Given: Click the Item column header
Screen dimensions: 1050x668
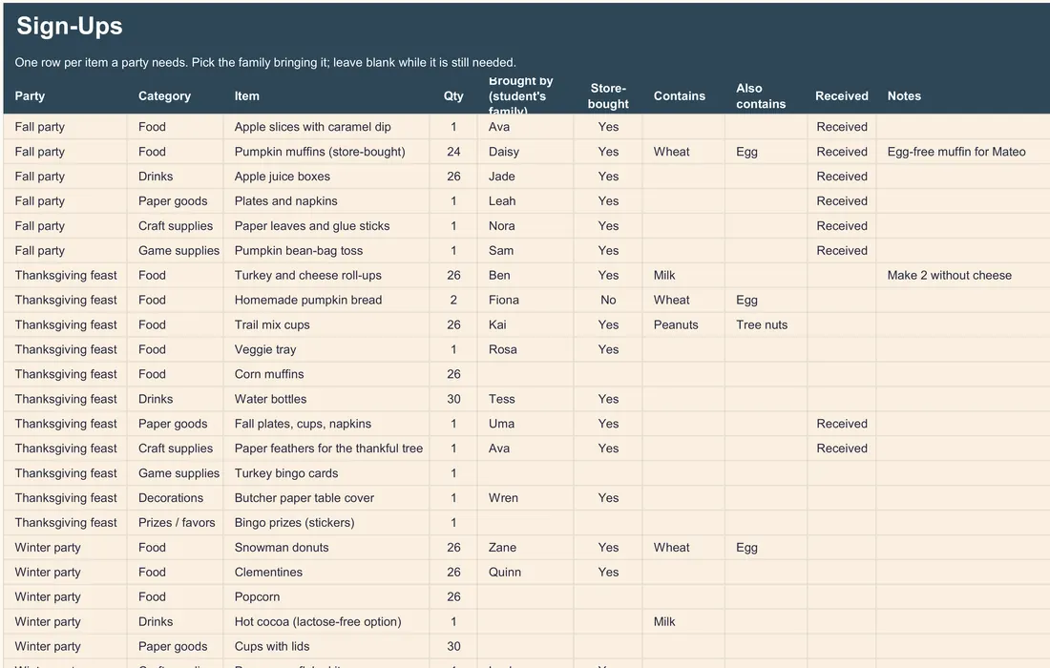Looking at the screenshot, I should click(326, 95).
